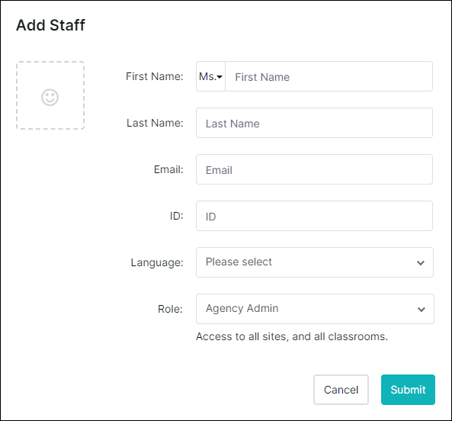The image size is (452, 421).
Task: Open the Language 'Please select' dropdown
Action: coord(315,262)
